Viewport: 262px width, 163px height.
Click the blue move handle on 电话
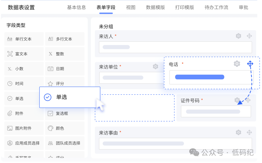(250, 64)
